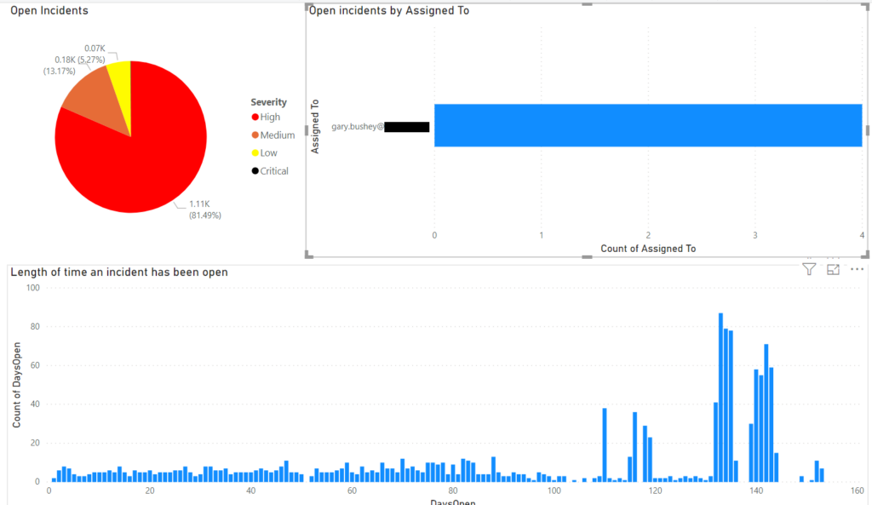872x505 pixels.
Task: Click the red High legend dot
Action: (255, 117)
